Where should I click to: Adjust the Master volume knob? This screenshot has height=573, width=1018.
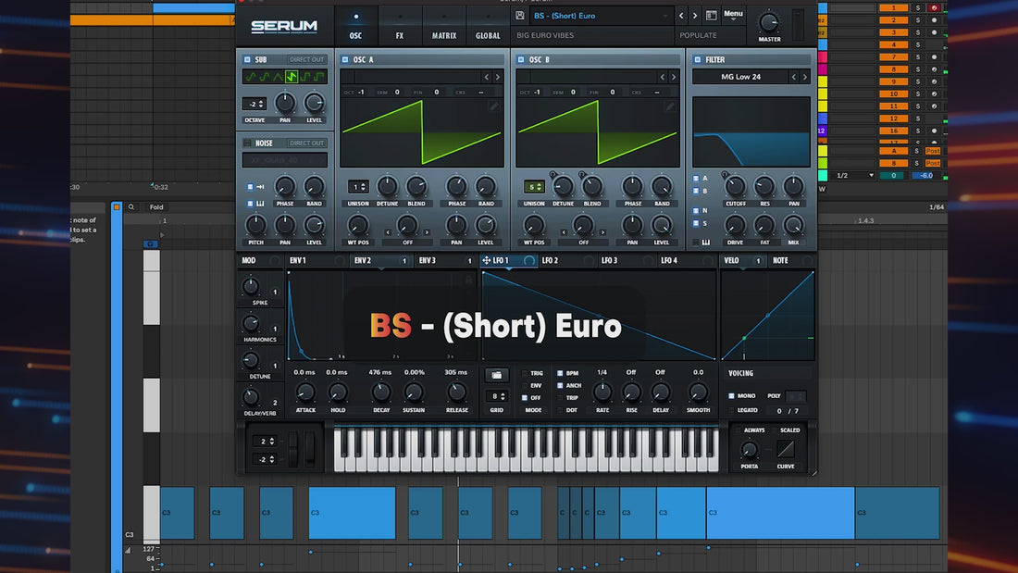pyautogui.click(x=769, y=23)
